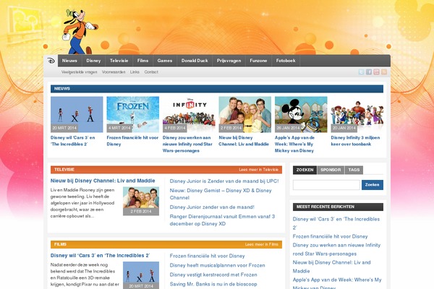Click 'Saving Mr. Banks is nu in de bioscoop'
This screenshot has height=289, width=434.
(213, 284)
